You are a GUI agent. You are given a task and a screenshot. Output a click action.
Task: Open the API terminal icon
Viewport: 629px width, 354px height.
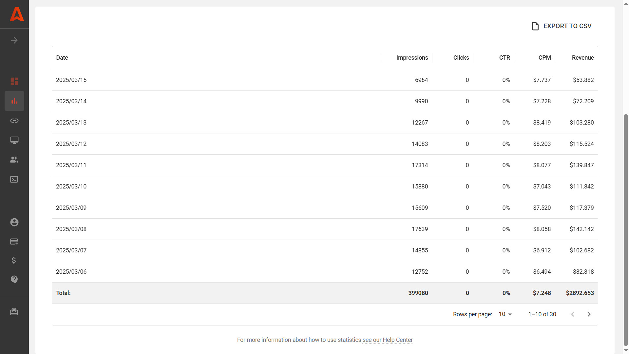click(14, 179)
